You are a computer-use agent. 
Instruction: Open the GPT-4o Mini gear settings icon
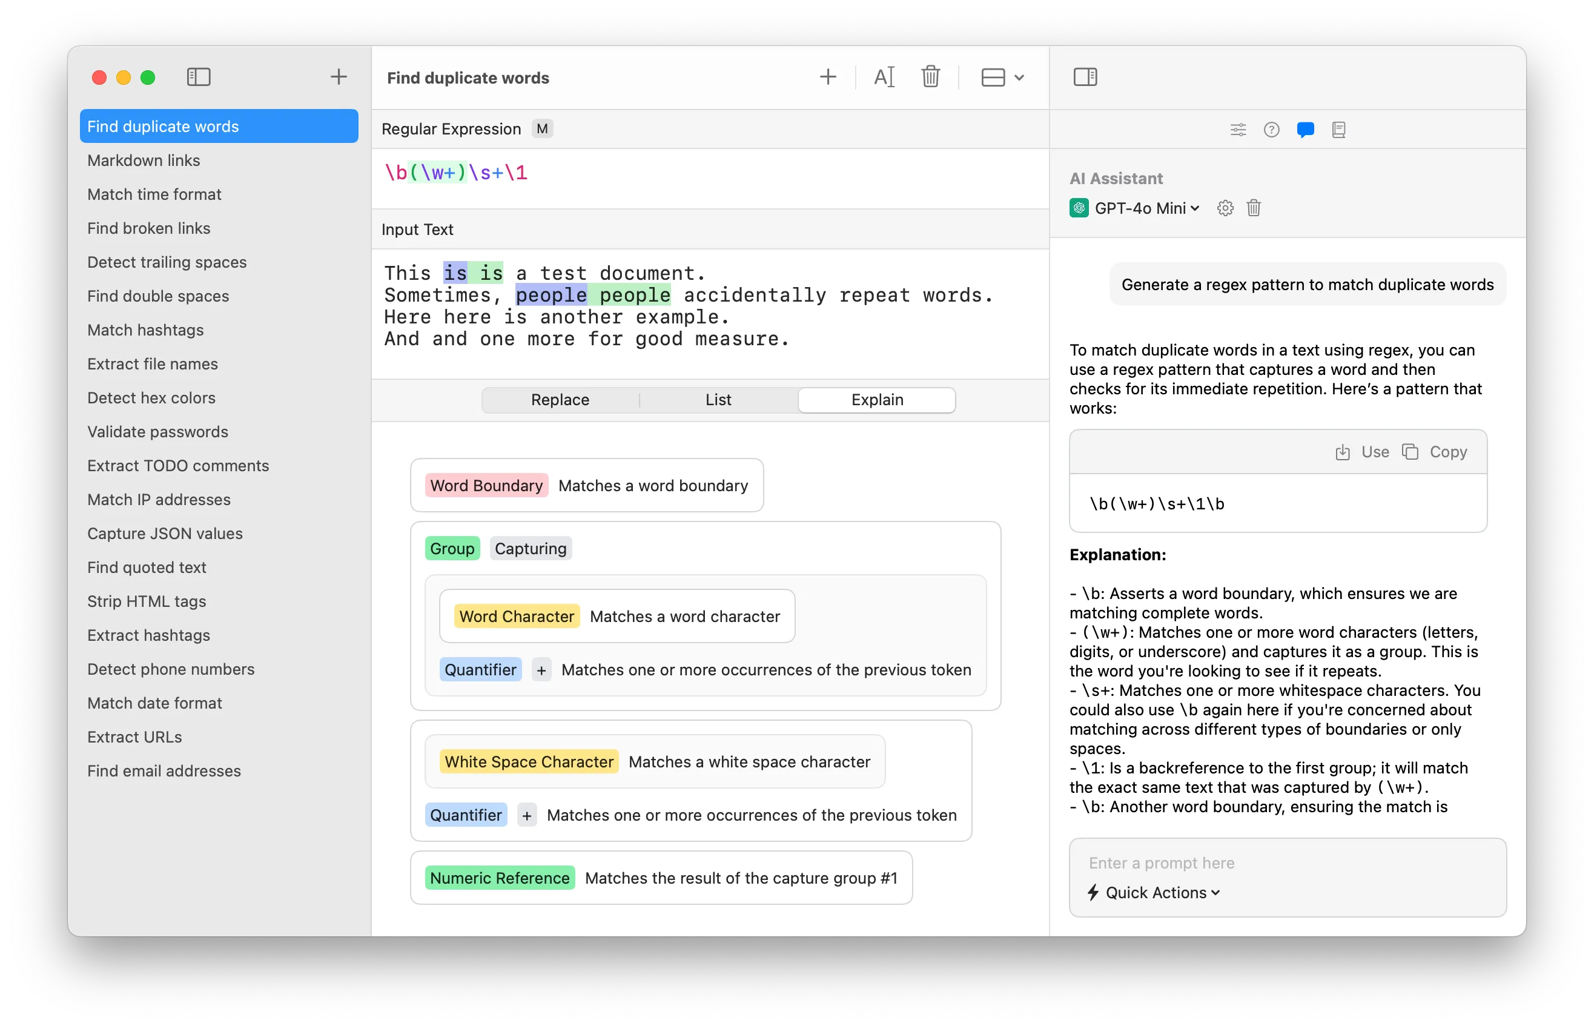(x=1225, y=208)
